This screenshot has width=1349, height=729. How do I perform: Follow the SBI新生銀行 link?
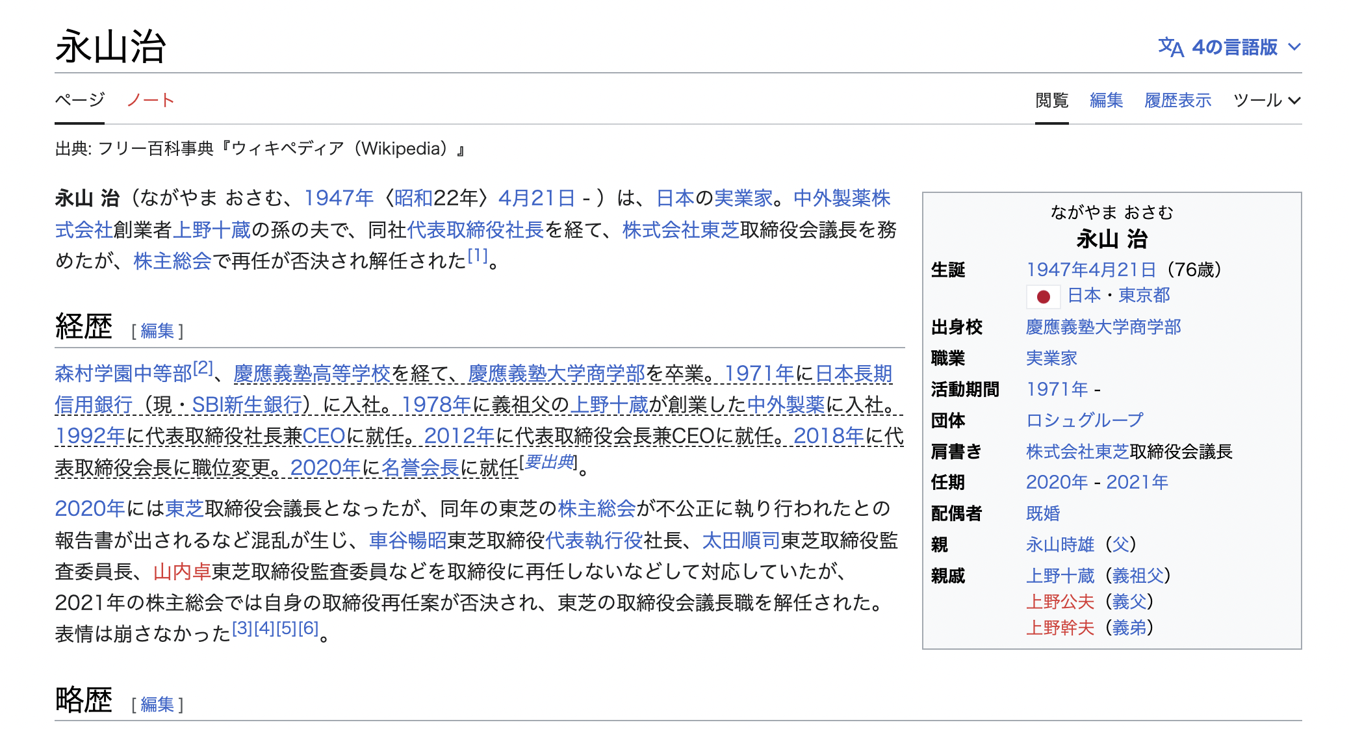tap(247, 404)
